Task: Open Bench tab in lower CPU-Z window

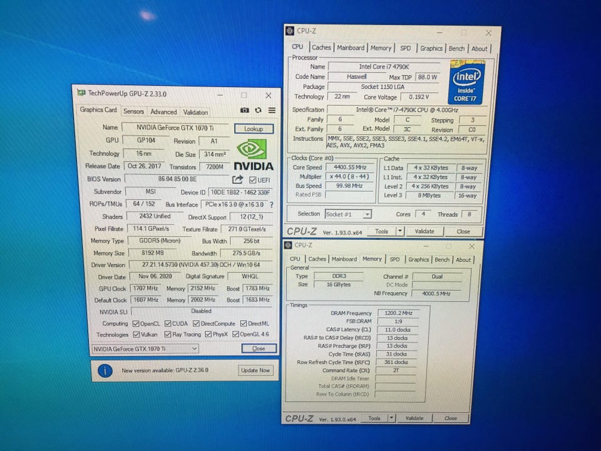Action: coord(442,259)
